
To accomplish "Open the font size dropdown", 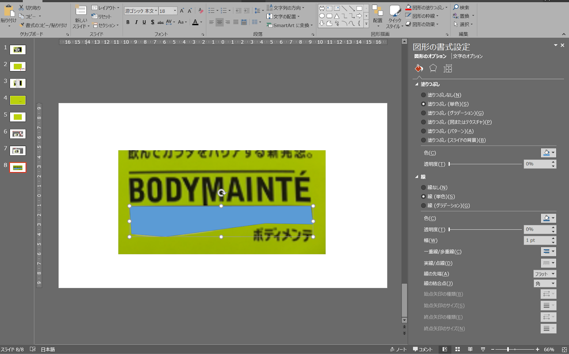I will point(175,11).
